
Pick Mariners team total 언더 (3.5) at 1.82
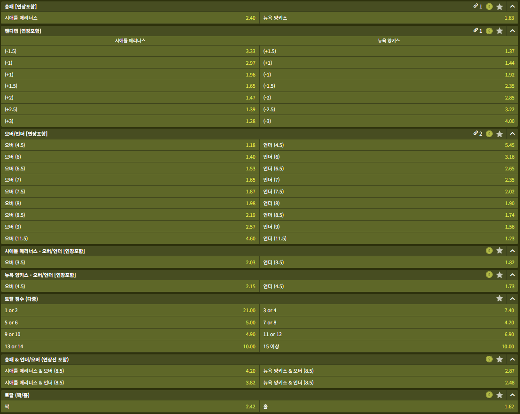point(389,262)
